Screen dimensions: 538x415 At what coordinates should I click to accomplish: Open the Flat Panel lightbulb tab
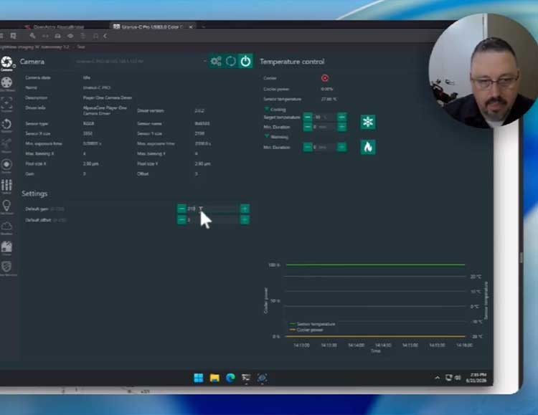click(x=6, y=207)
